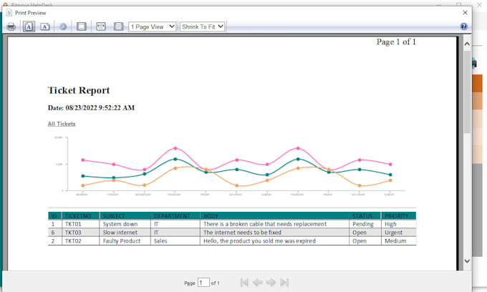Open Page Setup gear icon
The image size is (487, 292).
[x=63, y=26]
